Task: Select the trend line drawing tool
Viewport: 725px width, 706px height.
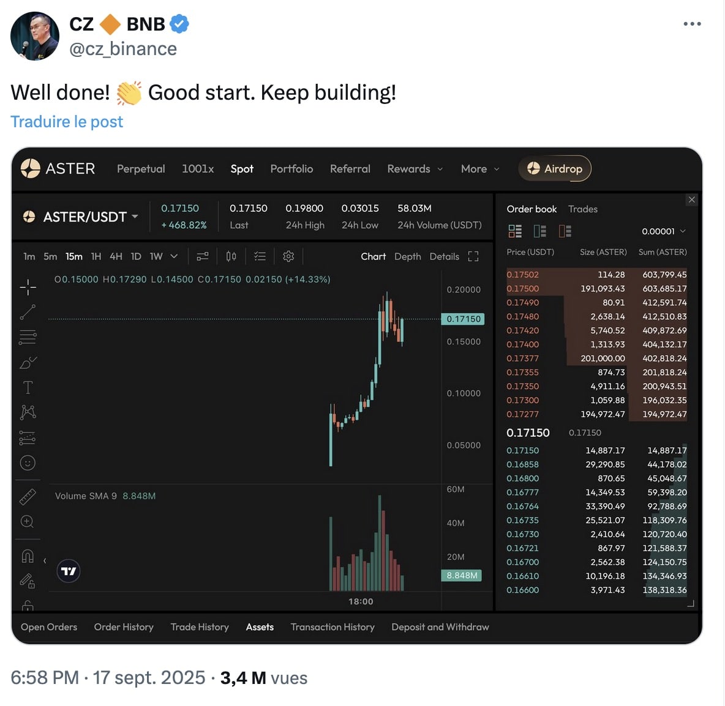Action: (x=28, y=312)
